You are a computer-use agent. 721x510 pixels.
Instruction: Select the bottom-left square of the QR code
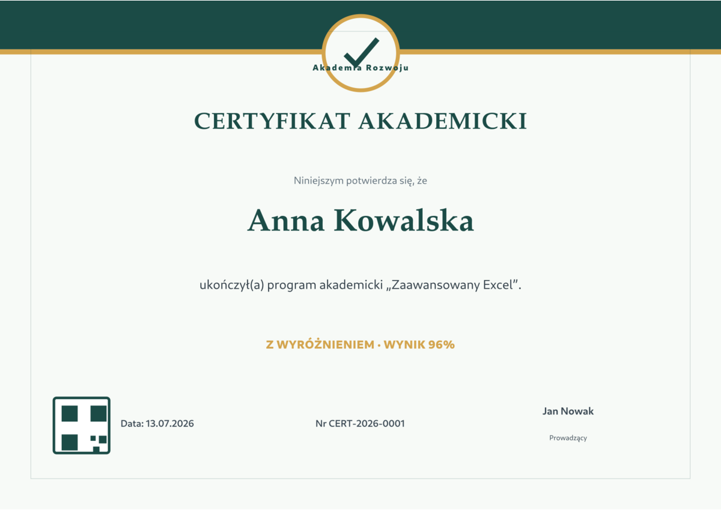(x=70, y=442)
